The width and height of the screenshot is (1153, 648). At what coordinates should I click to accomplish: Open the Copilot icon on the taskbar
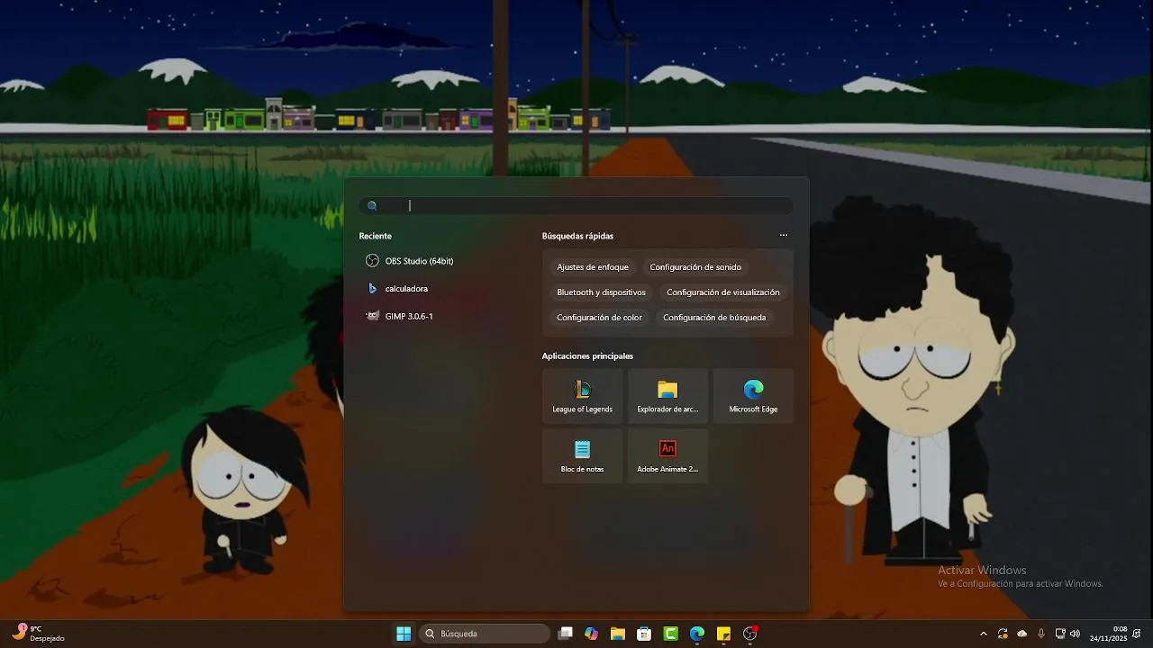[591, 634]
